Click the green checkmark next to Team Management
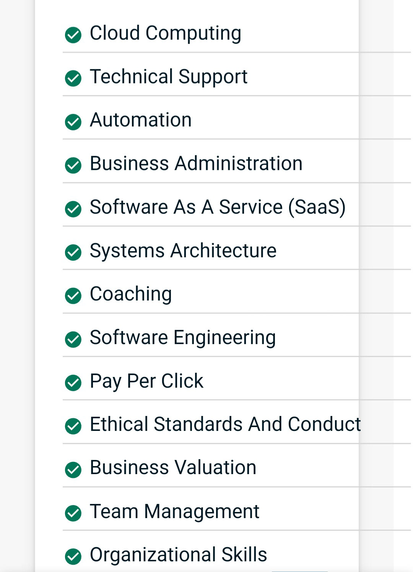Screen dimensions: 413x572 73,513
